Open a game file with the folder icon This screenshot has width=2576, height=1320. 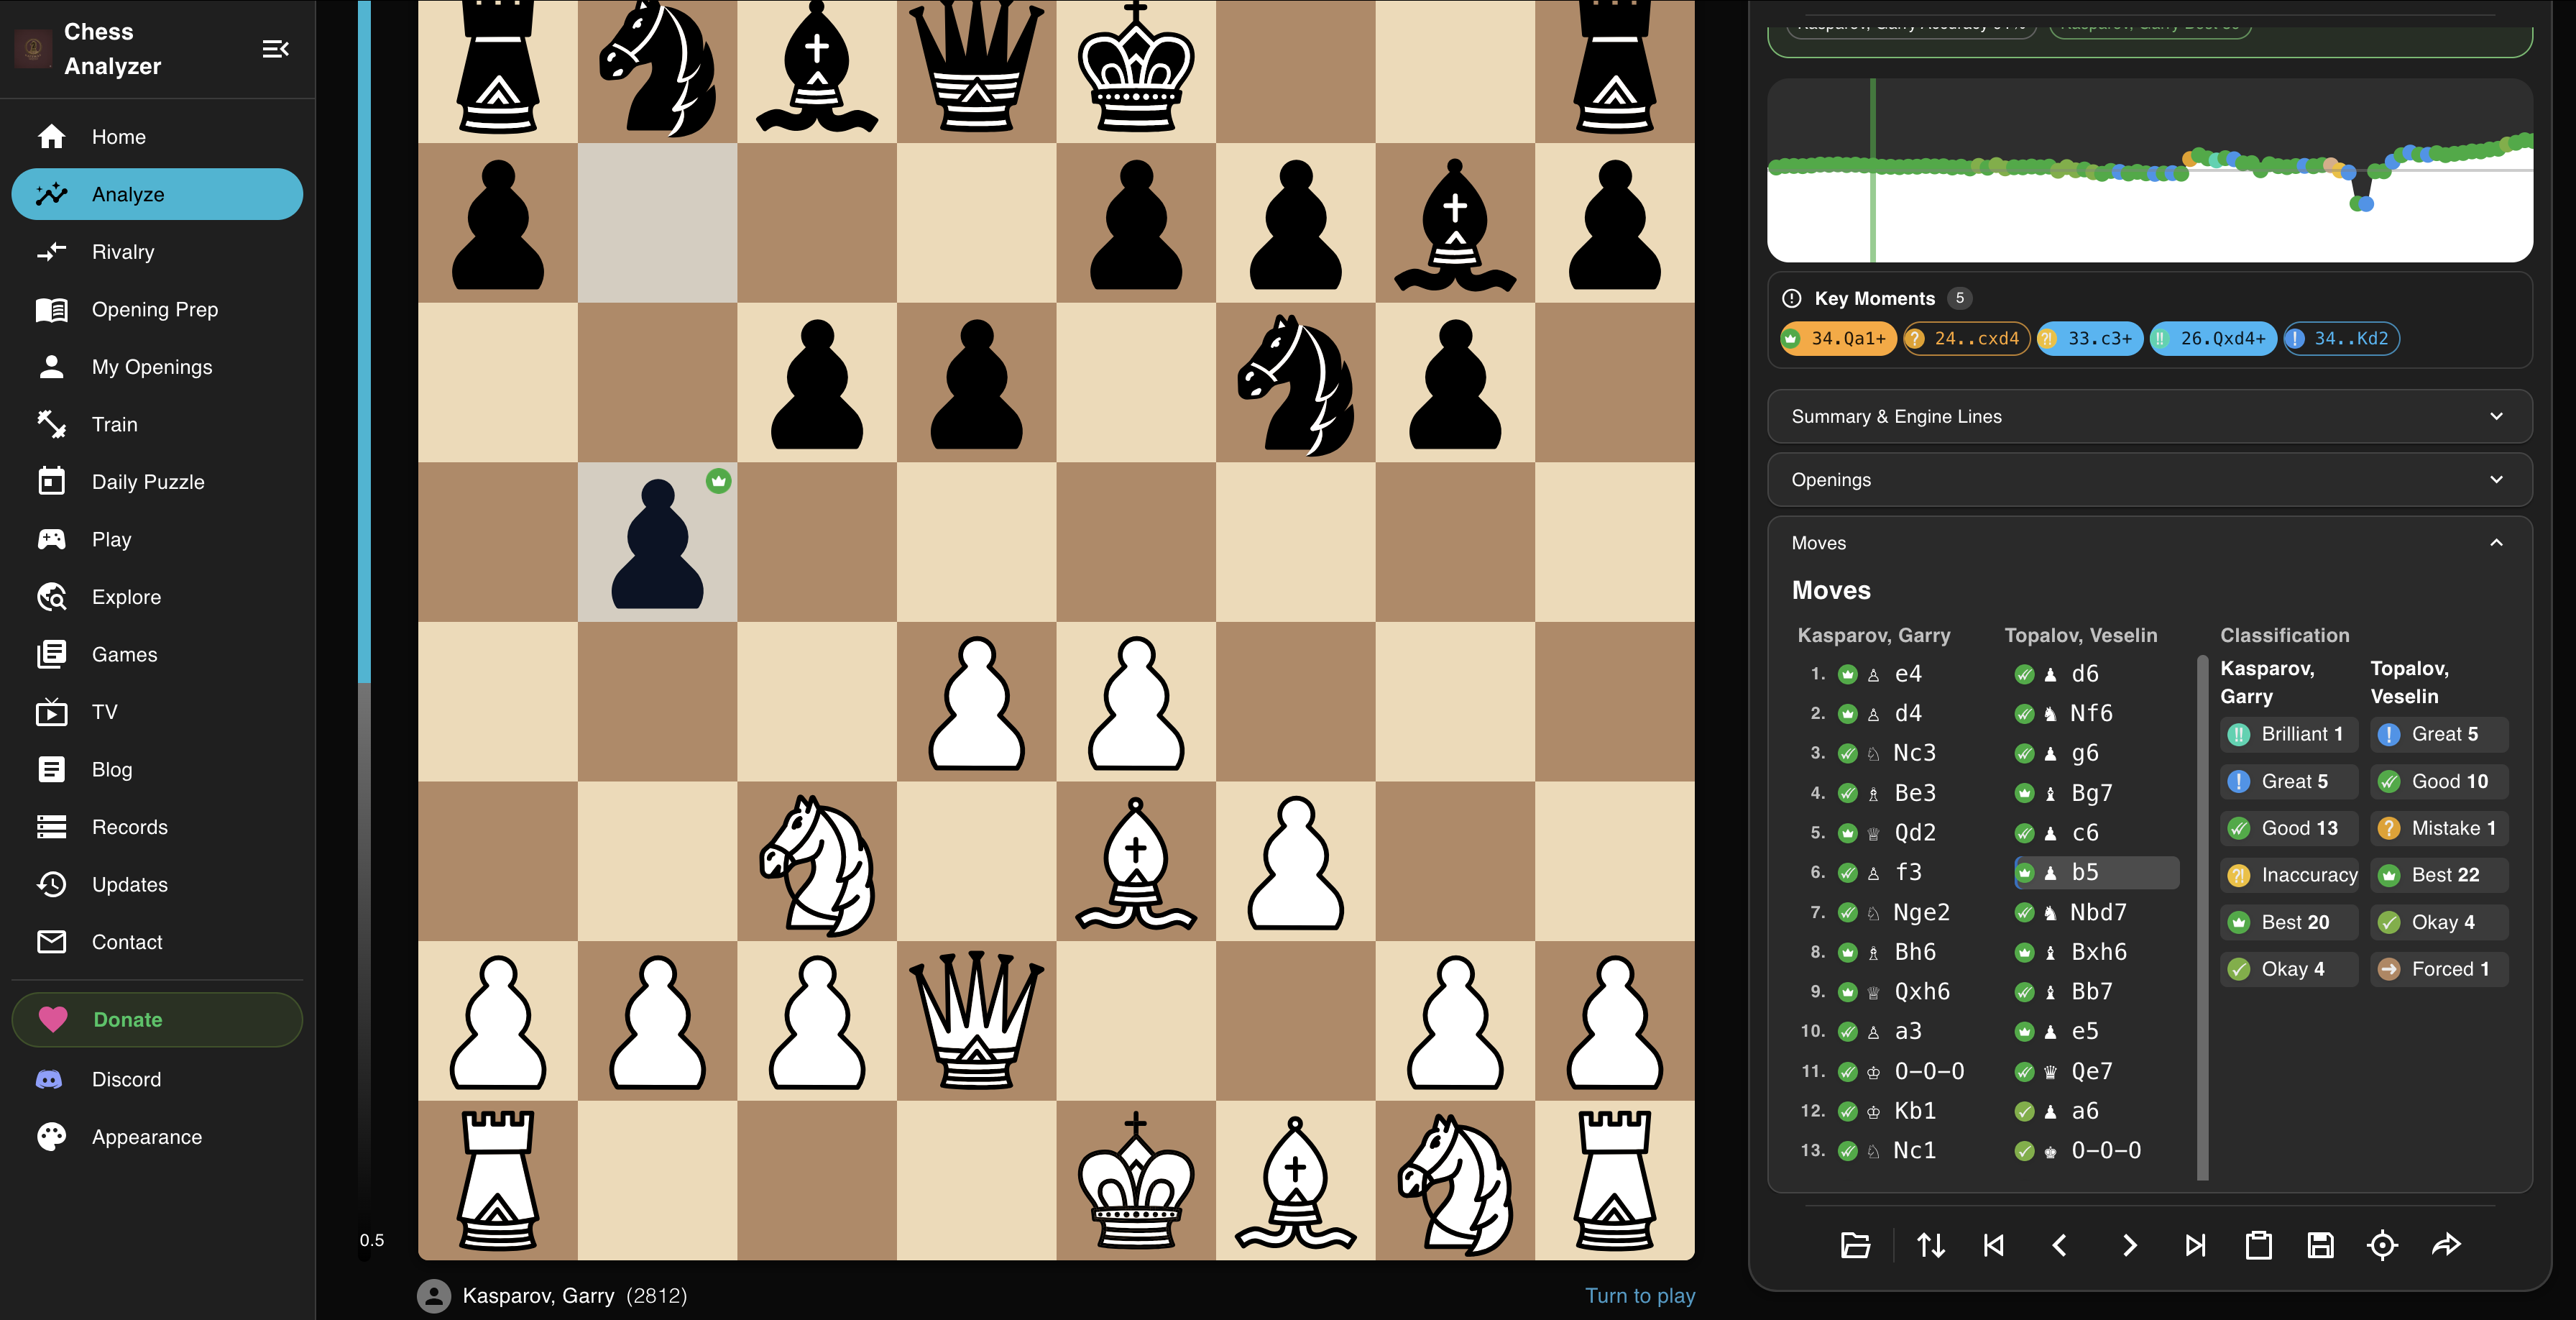[1855, 1245]
